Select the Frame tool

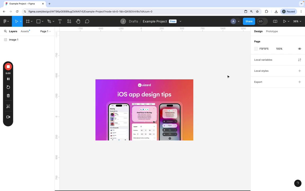pos(28,21)
